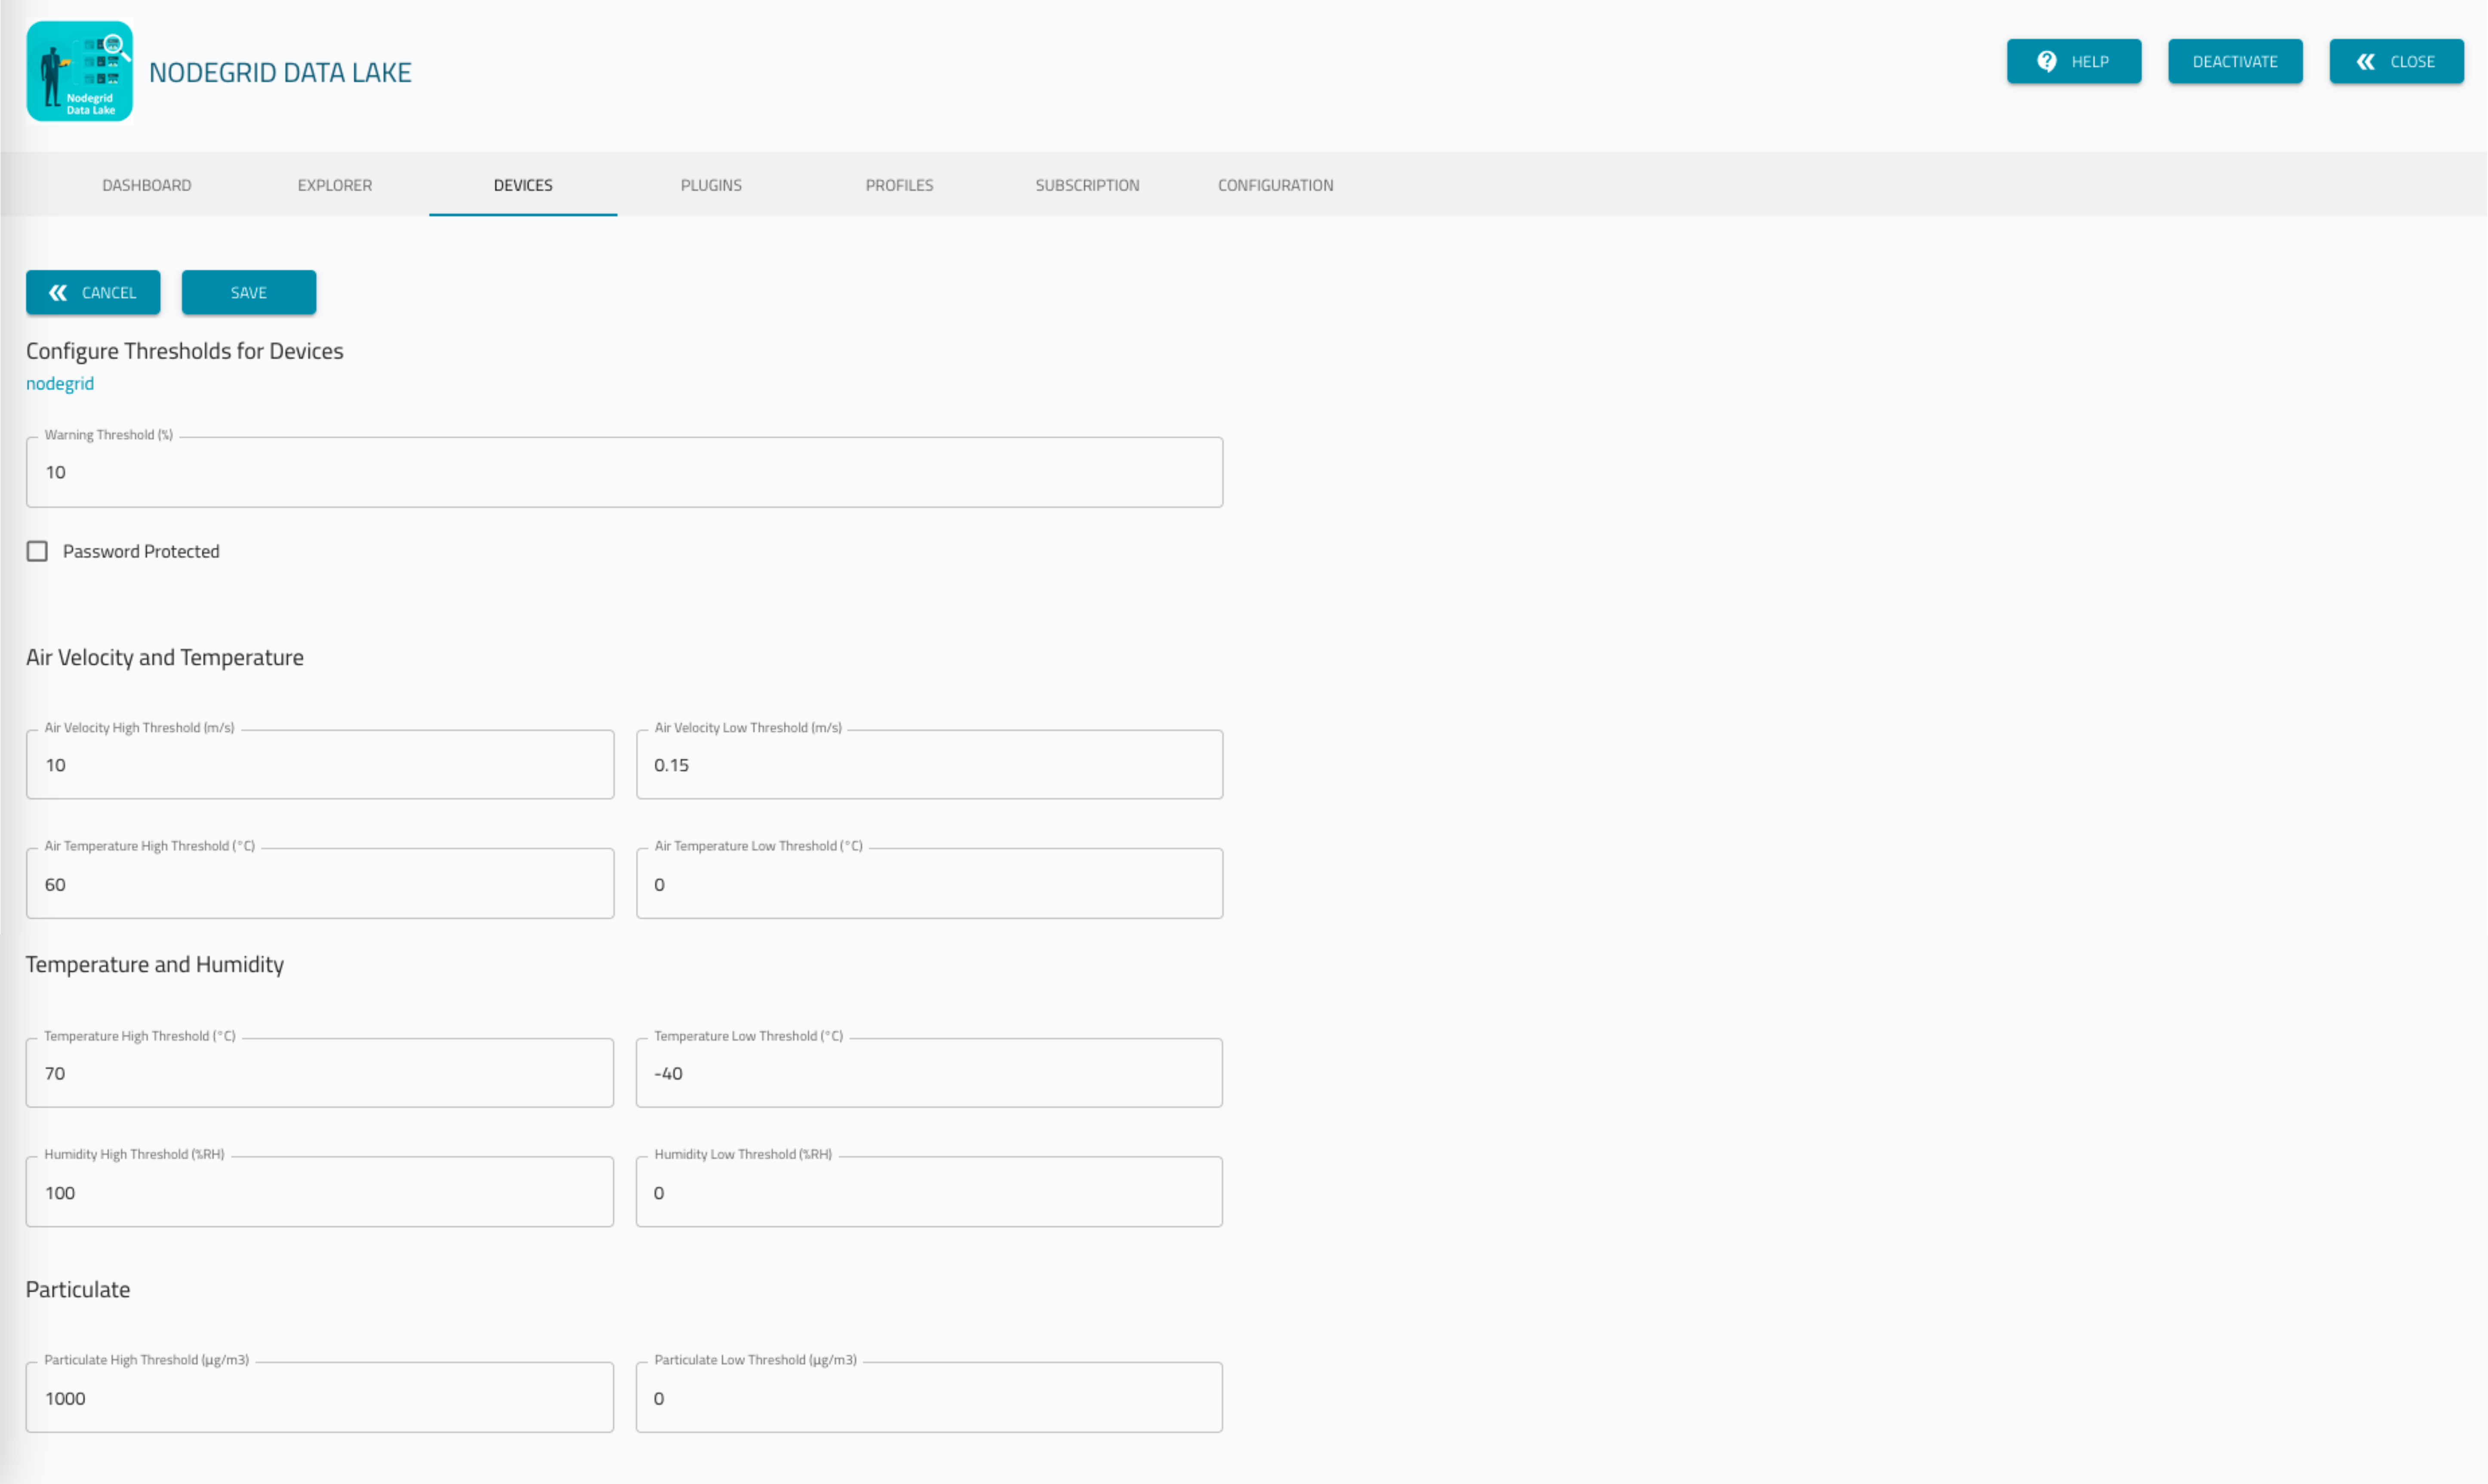Click the SAVE icon button
Image resolution: width=2488 pixels, height=1484 pixels.
pyautogui.click(x=247, y=291)
